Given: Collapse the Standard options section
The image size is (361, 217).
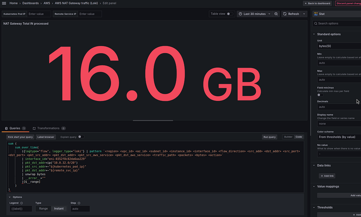Looking at the screenshot, I should point(329,34).
